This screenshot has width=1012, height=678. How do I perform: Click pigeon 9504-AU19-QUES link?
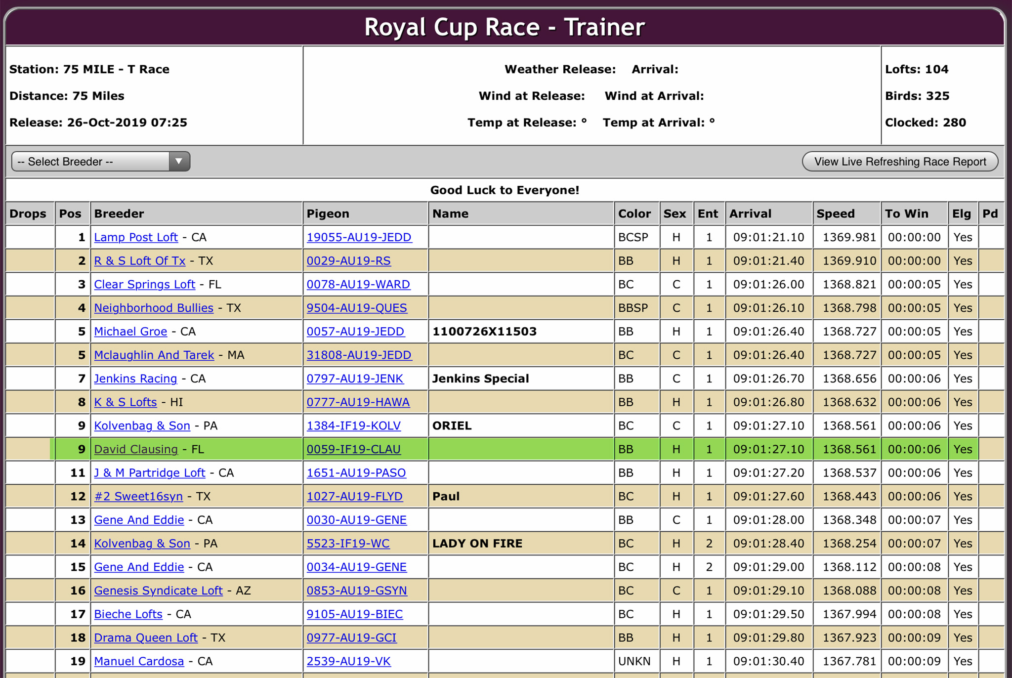tap(357, 308)
